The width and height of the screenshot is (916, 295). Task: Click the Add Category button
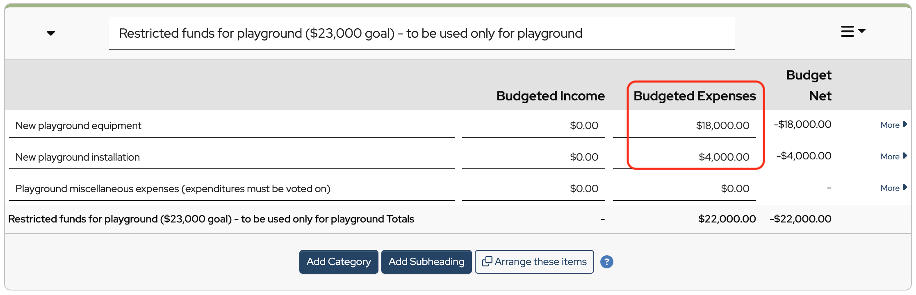coord(339,262)
